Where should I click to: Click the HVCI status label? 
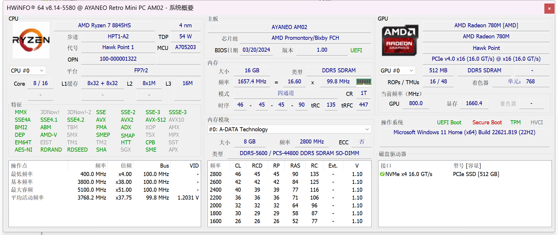(536, 122)
